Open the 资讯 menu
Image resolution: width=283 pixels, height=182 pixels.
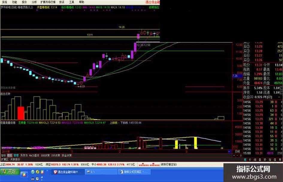(62, 2)
